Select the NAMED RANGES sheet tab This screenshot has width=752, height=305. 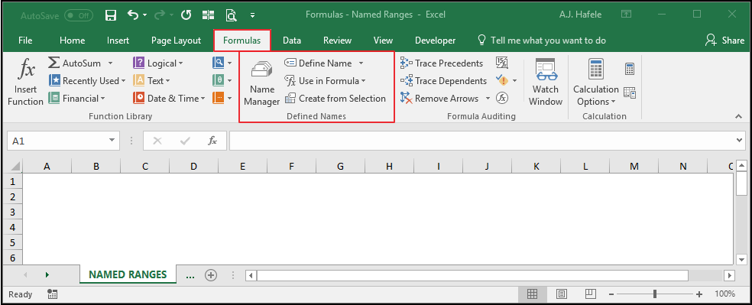click(x=128, y=274)
